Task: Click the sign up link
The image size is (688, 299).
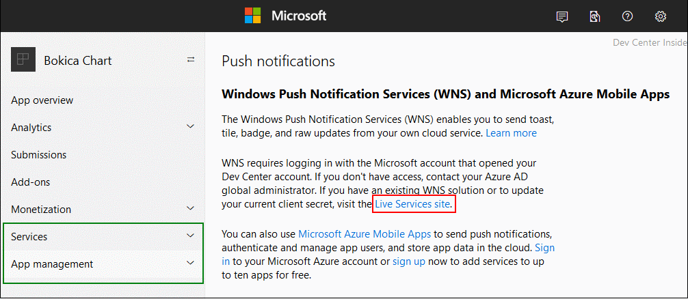Action: 409,261
